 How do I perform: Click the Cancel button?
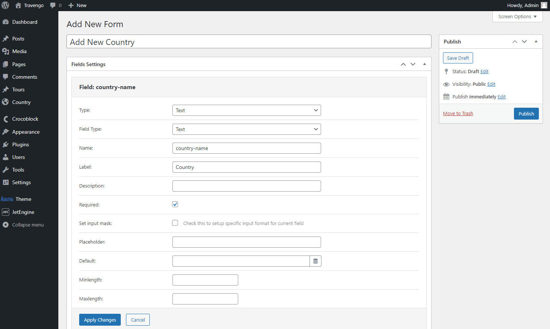[x=138, y=320]
